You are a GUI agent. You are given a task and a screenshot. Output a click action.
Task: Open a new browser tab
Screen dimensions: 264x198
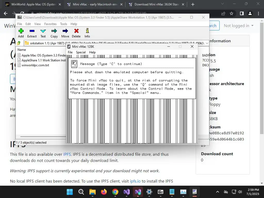pyautogui.click(x=193, y=5)
